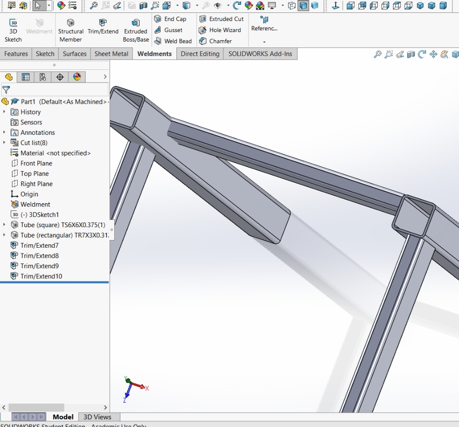Viewport: 459px width, 427px height.
Task: Choose the Trim/Extend command in the ribbon
Action: [x=103, y=27]
